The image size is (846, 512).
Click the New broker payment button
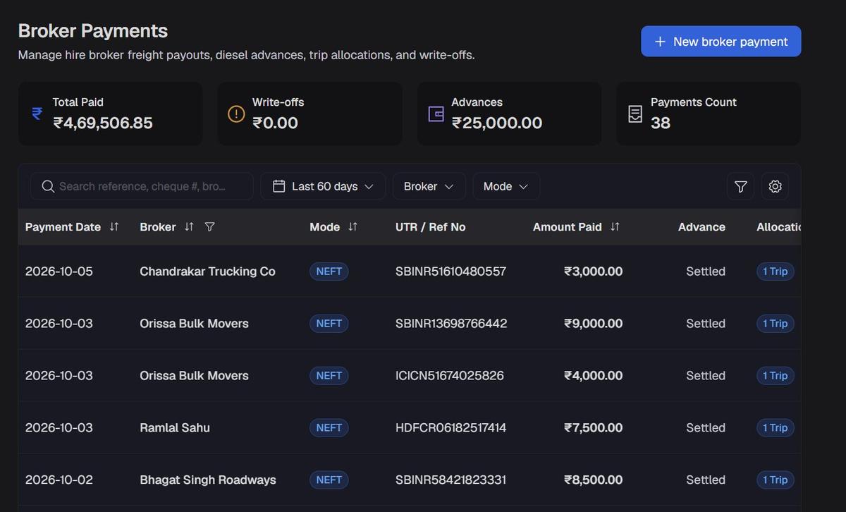click(721, 42)
